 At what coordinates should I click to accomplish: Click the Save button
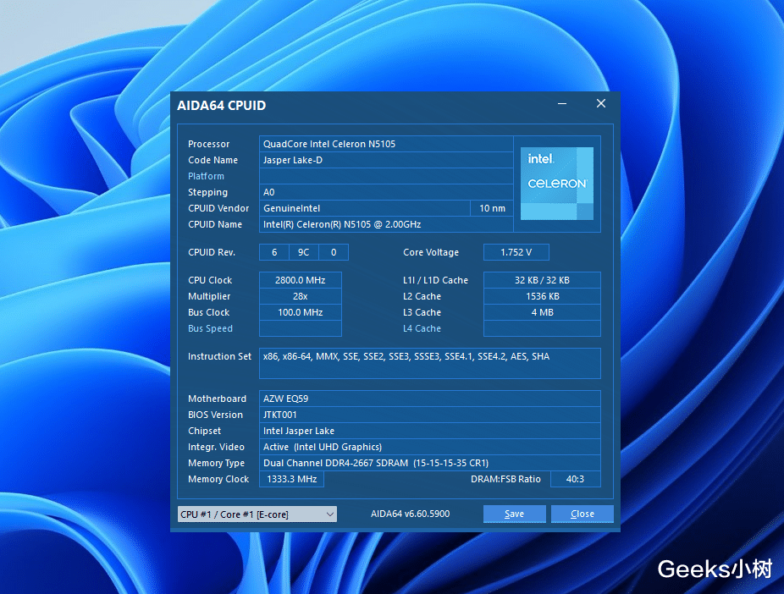pos(514,514)
